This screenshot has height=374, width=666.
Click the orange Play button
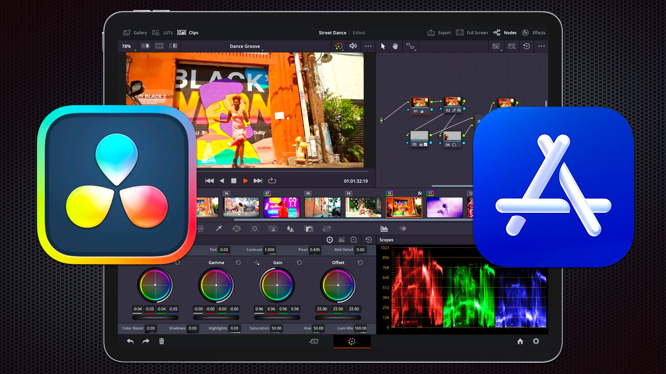[x=246, y=181]
